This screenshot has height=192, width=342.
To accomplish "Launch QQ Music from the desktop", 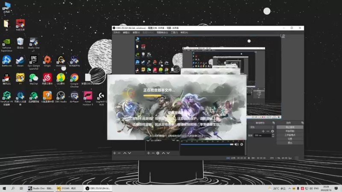I will point(61,79).
